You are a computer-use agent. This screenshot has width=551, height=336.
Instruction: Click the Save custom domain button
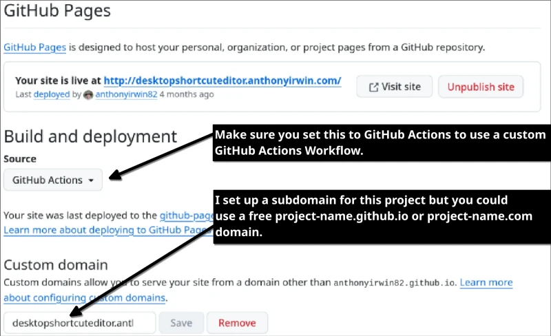181,322
